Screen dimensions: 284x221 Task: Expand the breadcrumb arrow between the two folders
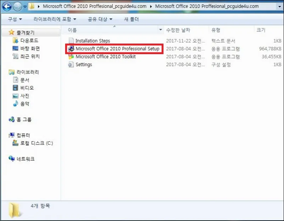tap(151, 6)
